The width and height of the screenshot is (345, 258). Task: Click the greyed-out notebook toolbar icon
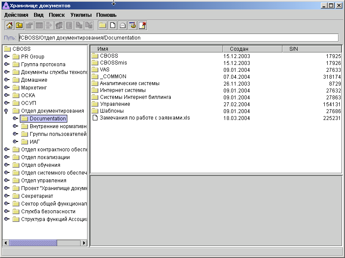tap(69, 25)
